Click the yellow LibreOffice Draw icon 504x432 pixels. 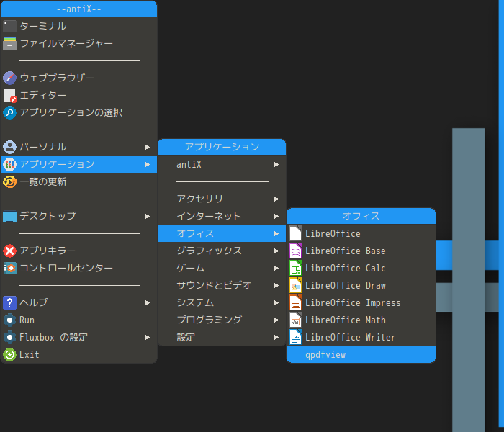295,285
